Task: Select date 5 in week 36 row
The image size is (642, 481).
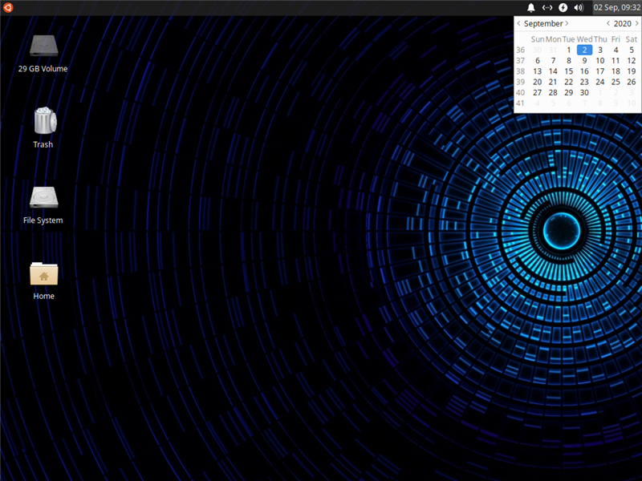Action: [x=632, y=50]
